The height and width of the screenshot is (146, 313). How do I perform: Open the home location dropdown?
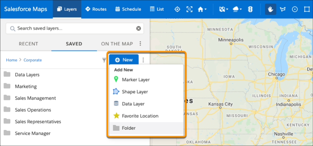202,9
